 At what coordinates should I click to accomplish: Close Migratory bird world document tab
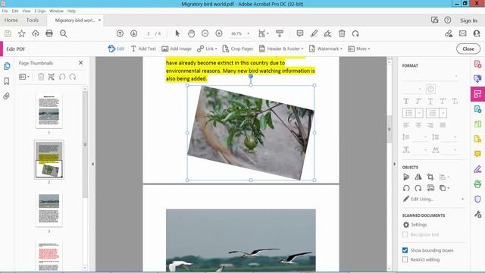[99, 20]
